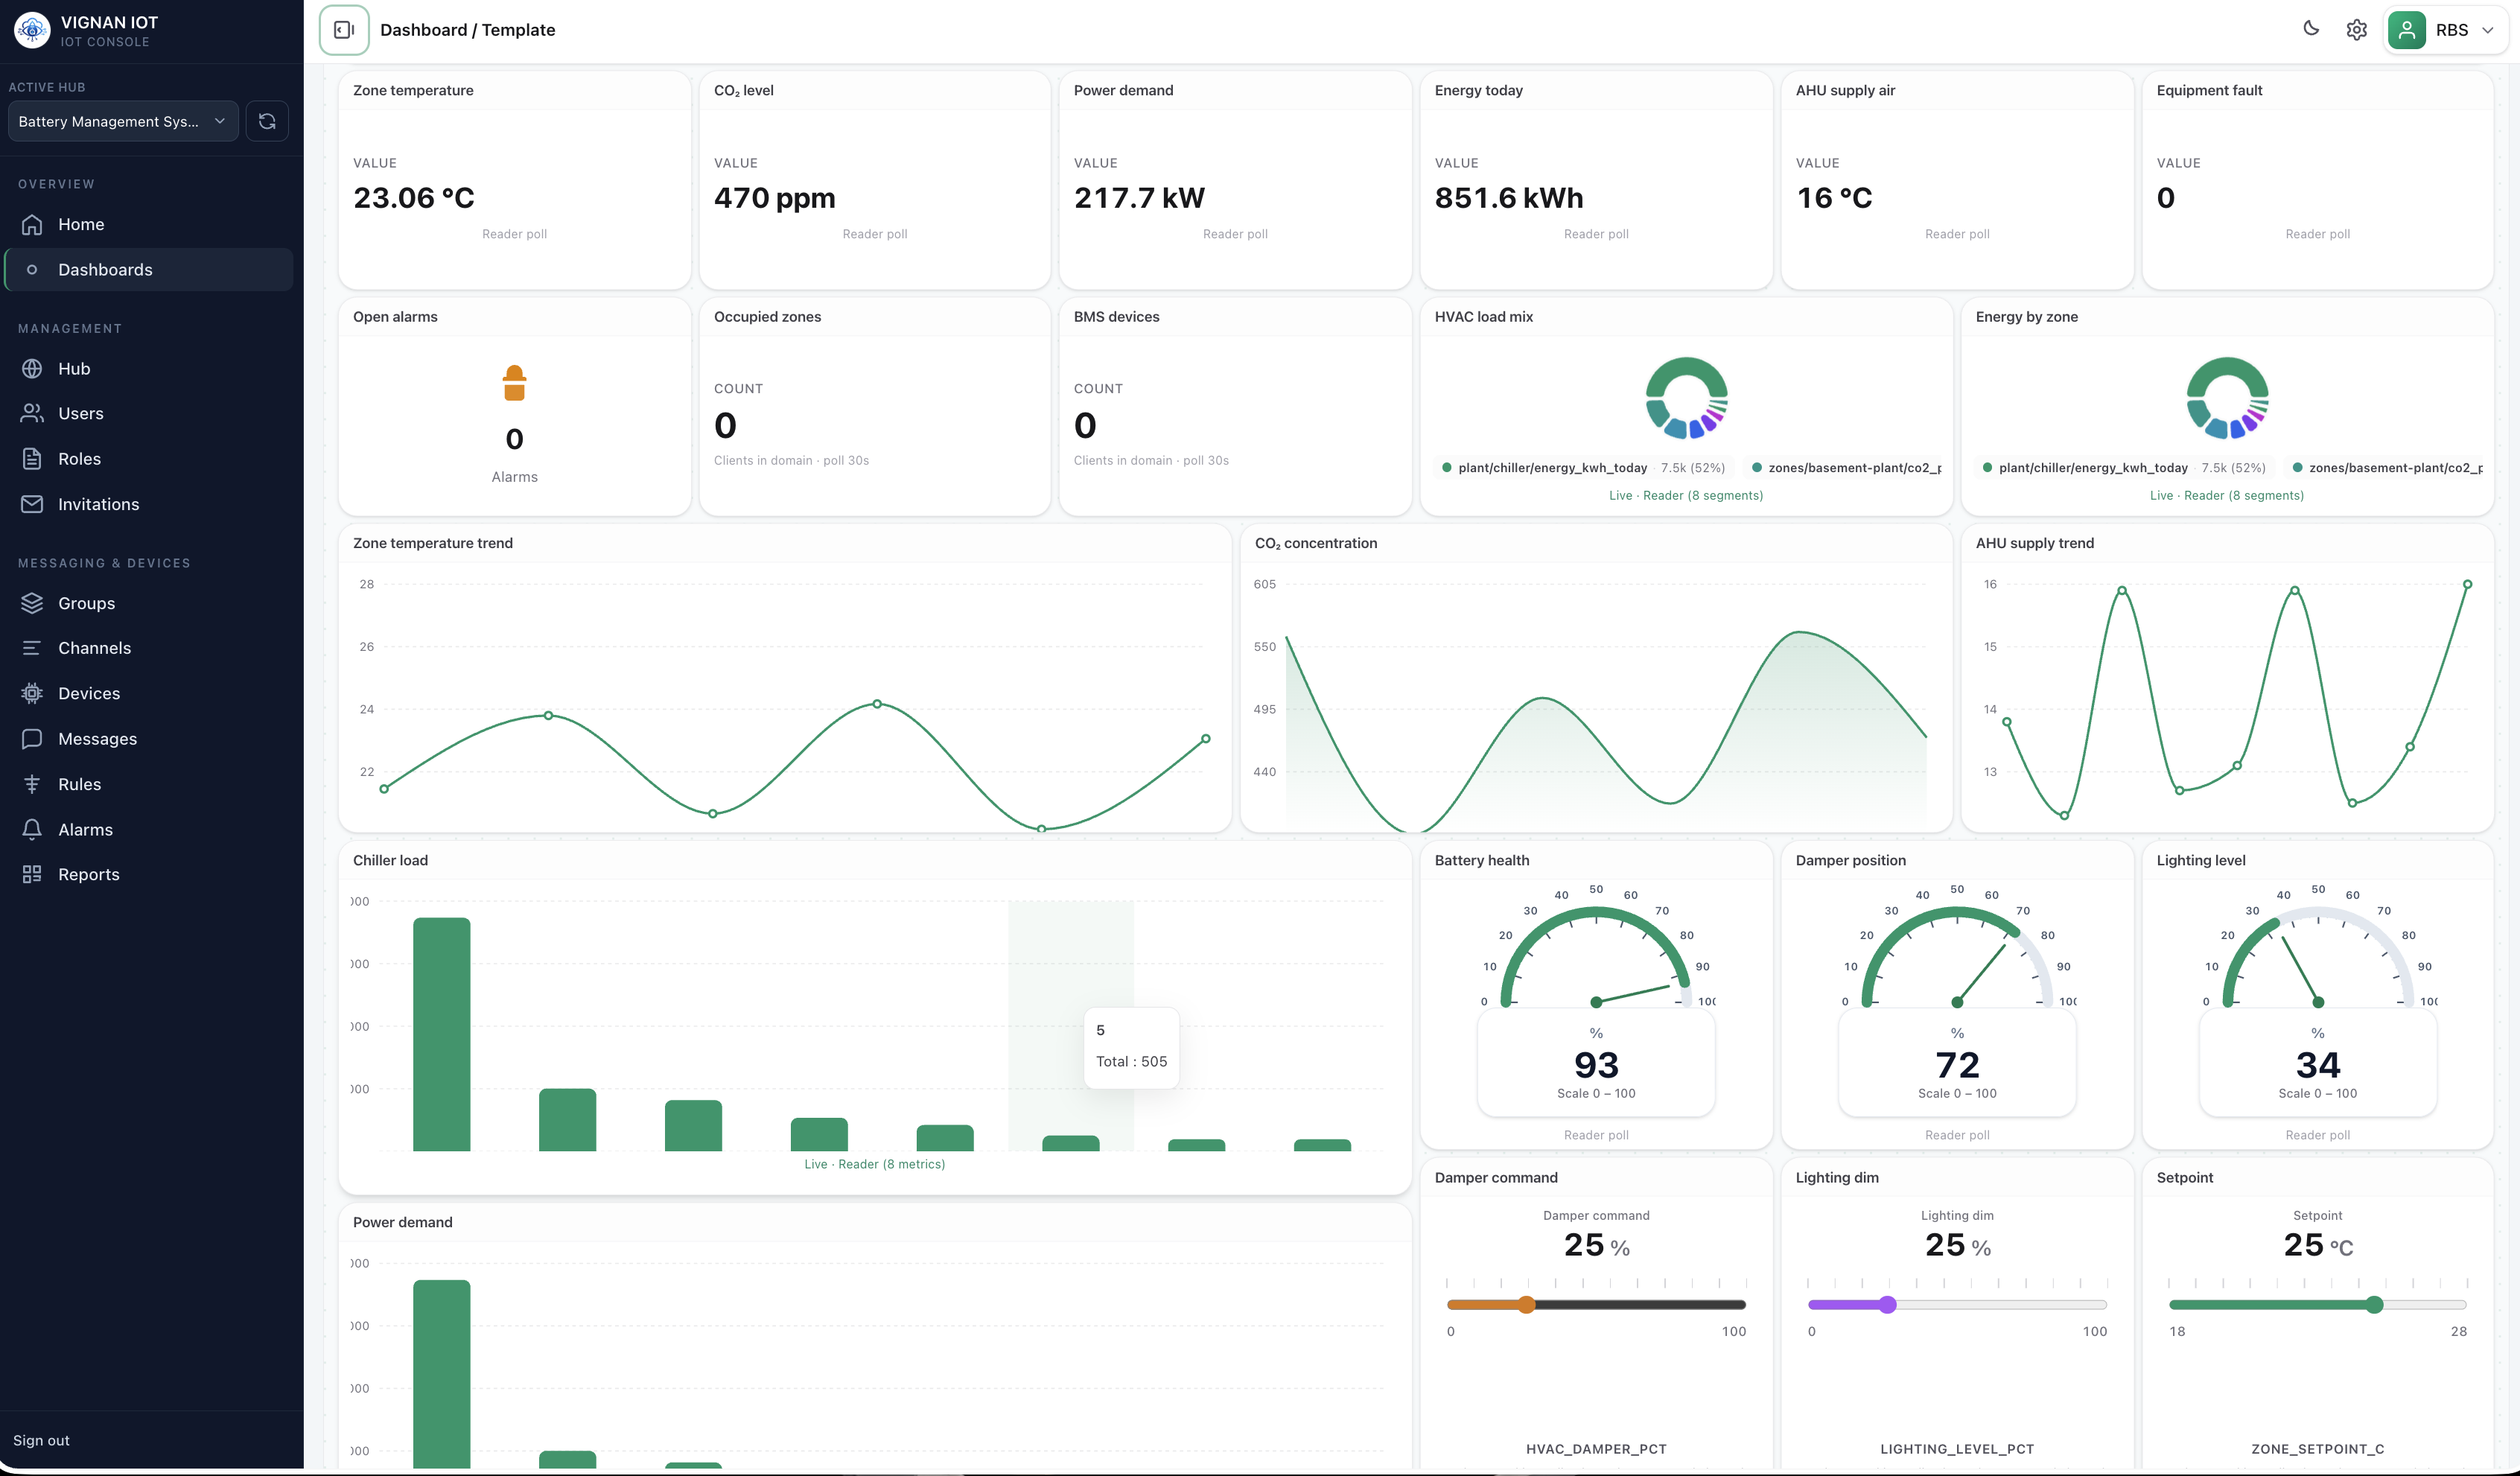
Task: Click the 16 °C AHU supply air value
Action: pos(1833,198)
